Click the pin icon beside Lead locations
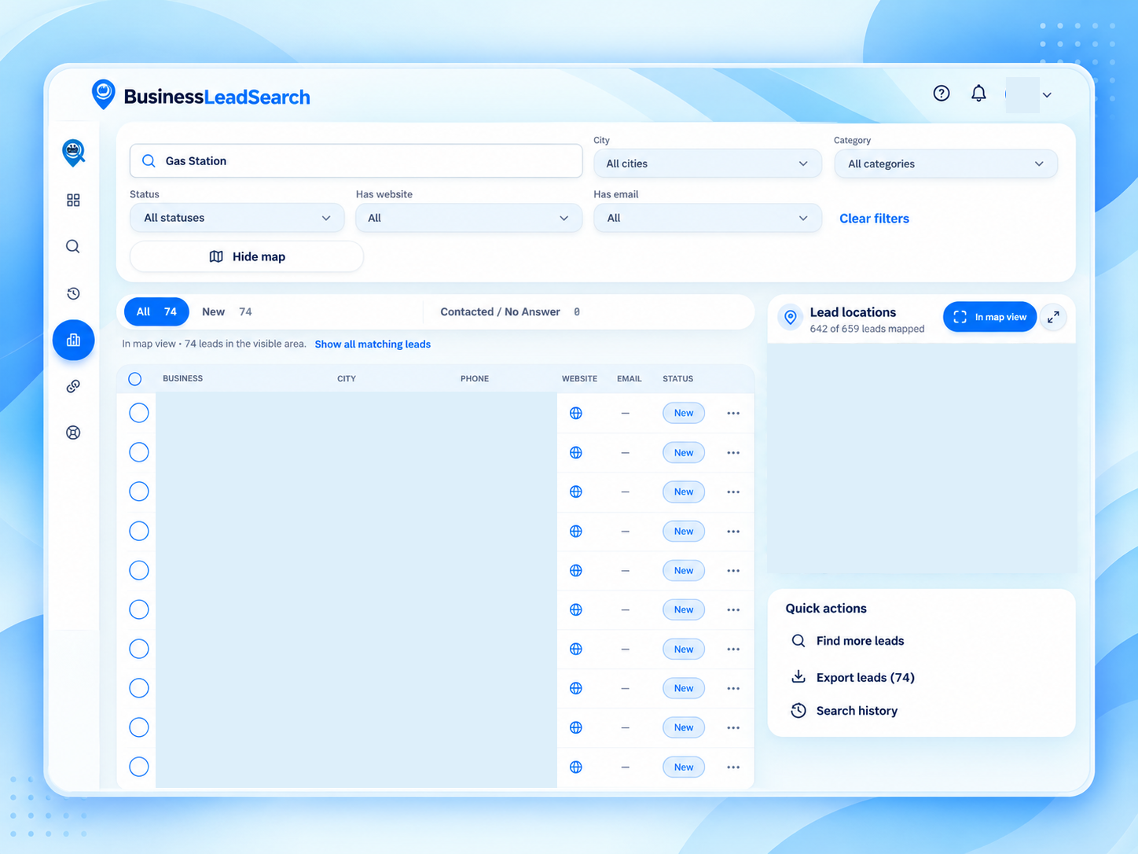 [x=791, y=317]
